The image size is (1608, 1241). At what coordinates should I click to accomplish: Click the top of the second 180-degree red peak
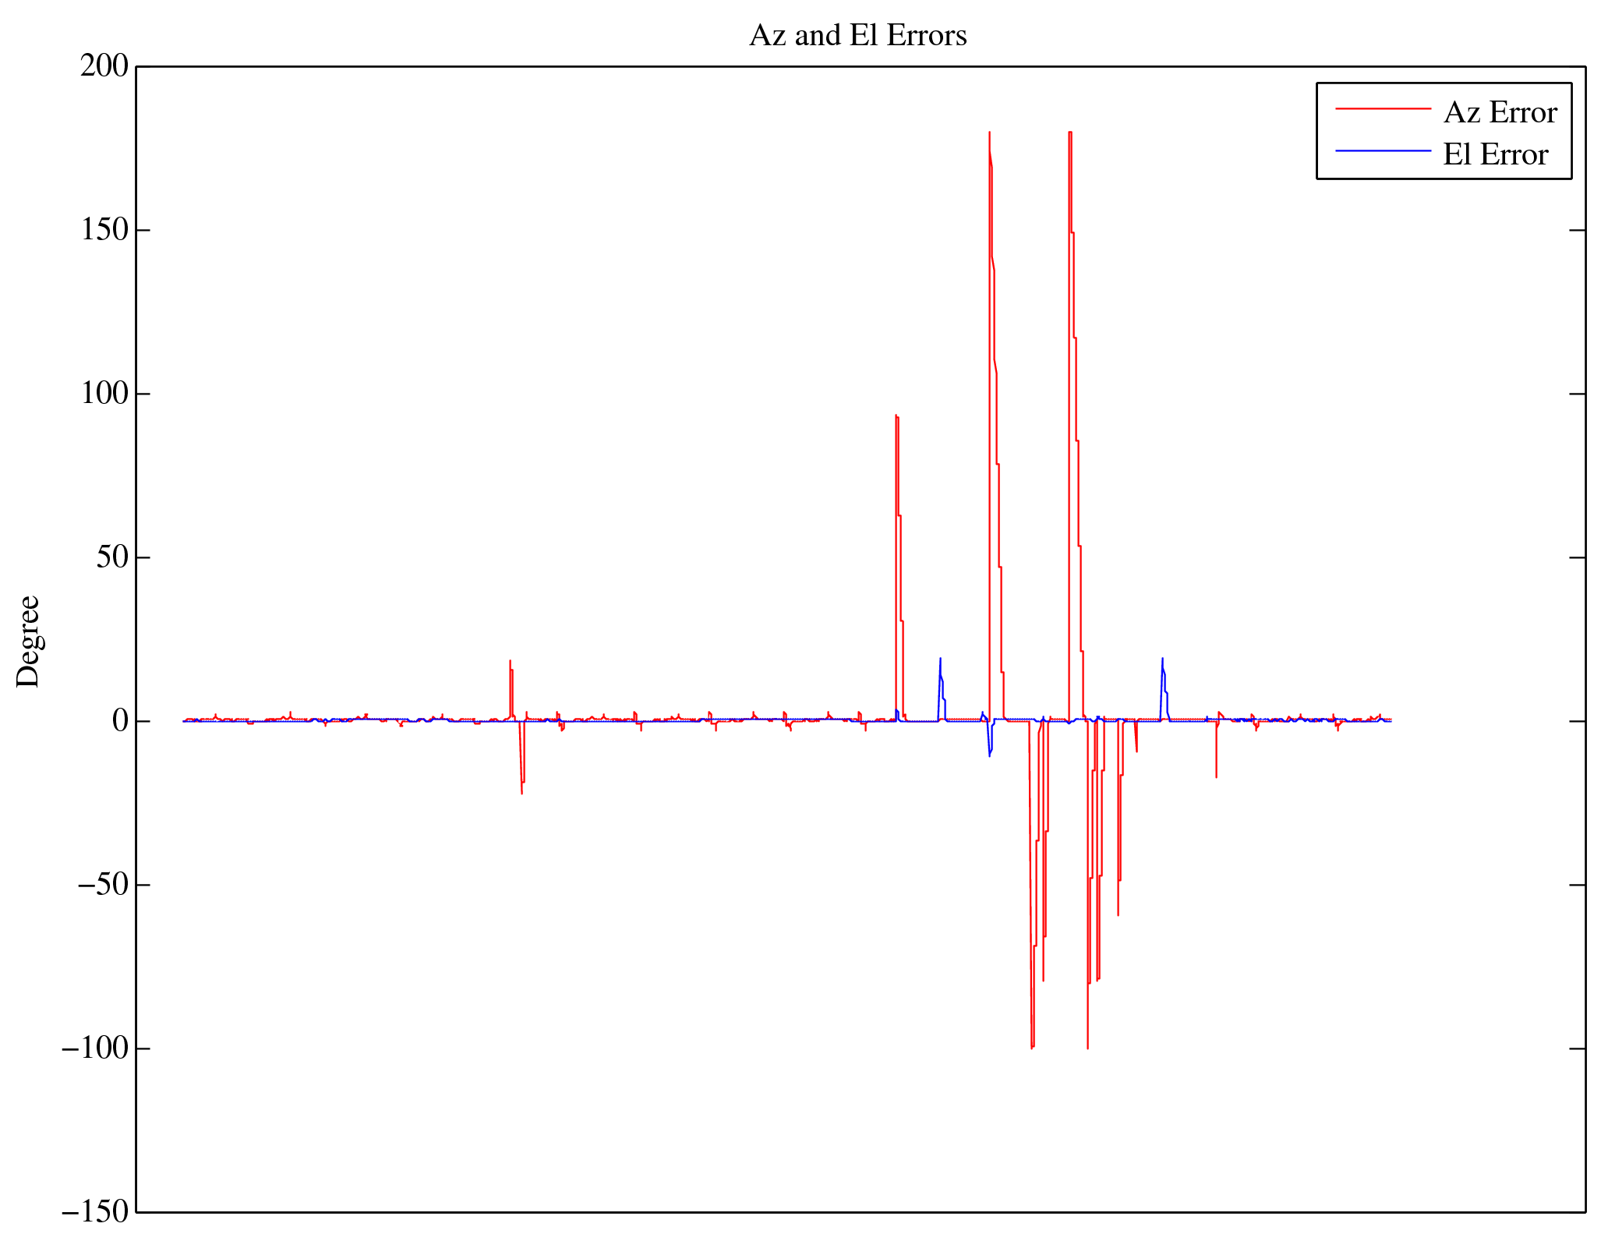coord(1070,133)
